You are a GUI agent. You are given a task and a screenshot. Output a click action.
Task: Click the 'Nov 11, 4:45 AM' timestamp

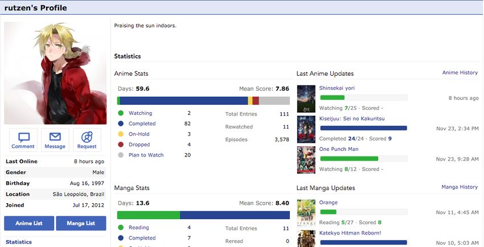[x=457, y=212]
